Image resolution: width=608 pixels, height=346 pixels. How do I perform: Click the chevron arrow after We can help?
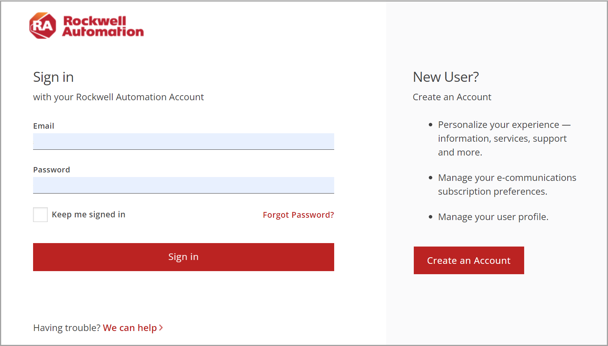pos(161,328)
